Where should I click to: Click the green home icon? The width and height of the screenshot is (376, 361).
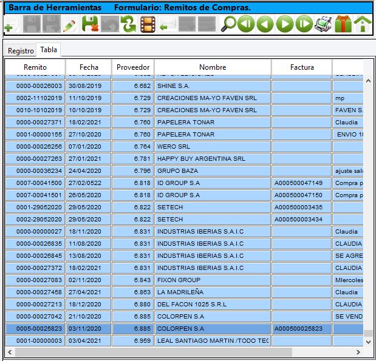click(x=363, y=24)
